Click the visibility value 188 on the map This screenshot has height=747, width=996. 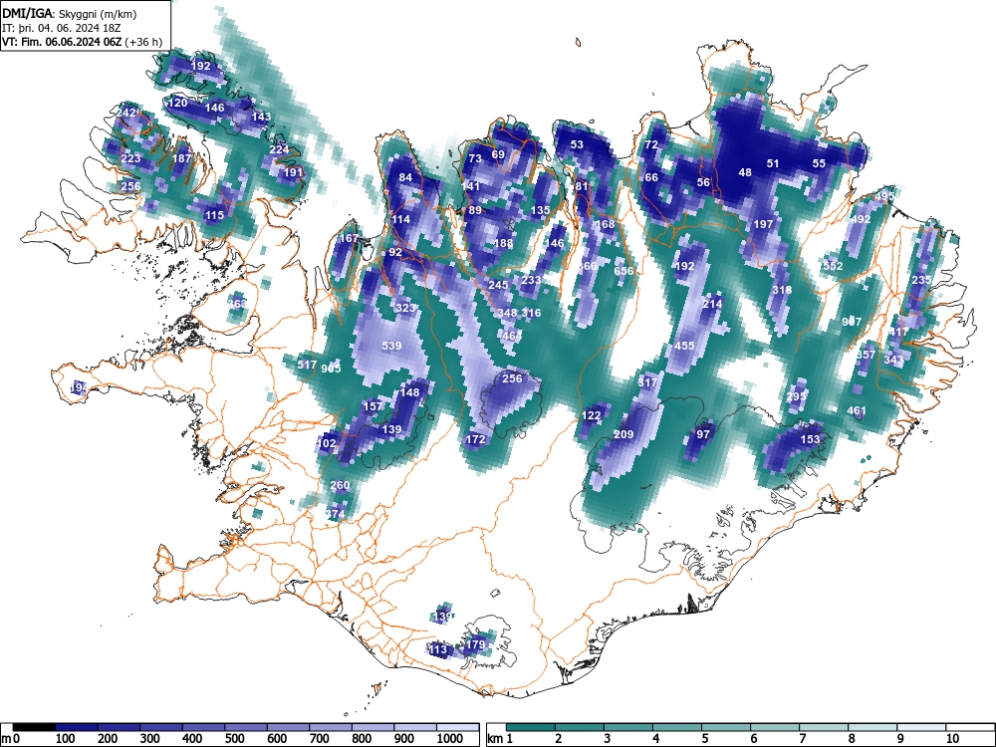coord(503,243)
